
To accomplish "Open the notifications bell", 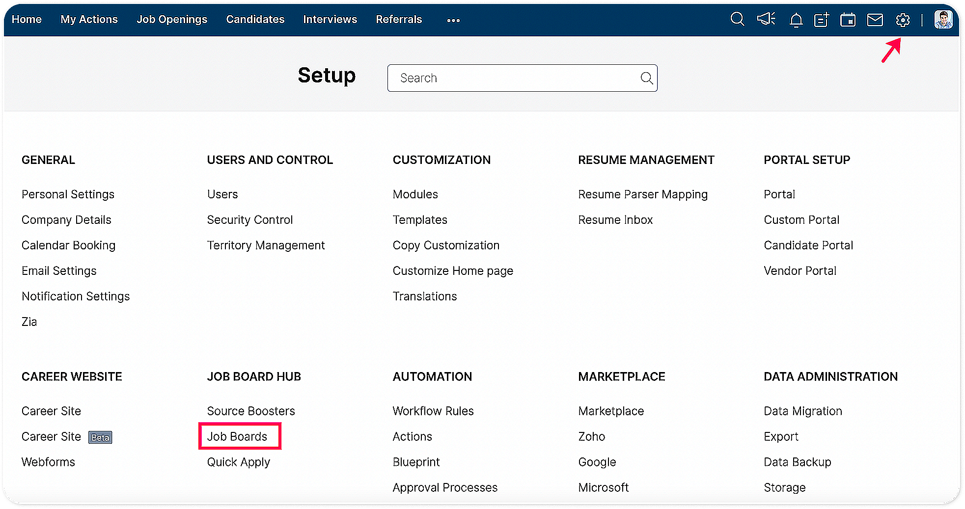I will pos(796,20).
